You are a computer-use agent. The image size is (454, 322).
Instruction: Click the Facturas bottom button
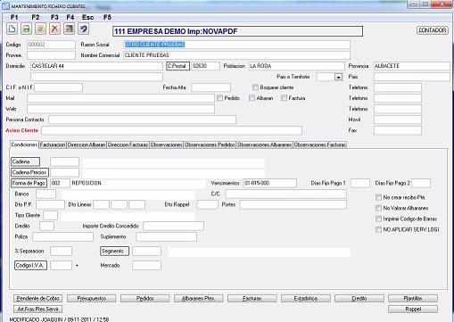[x=252, y=298]
